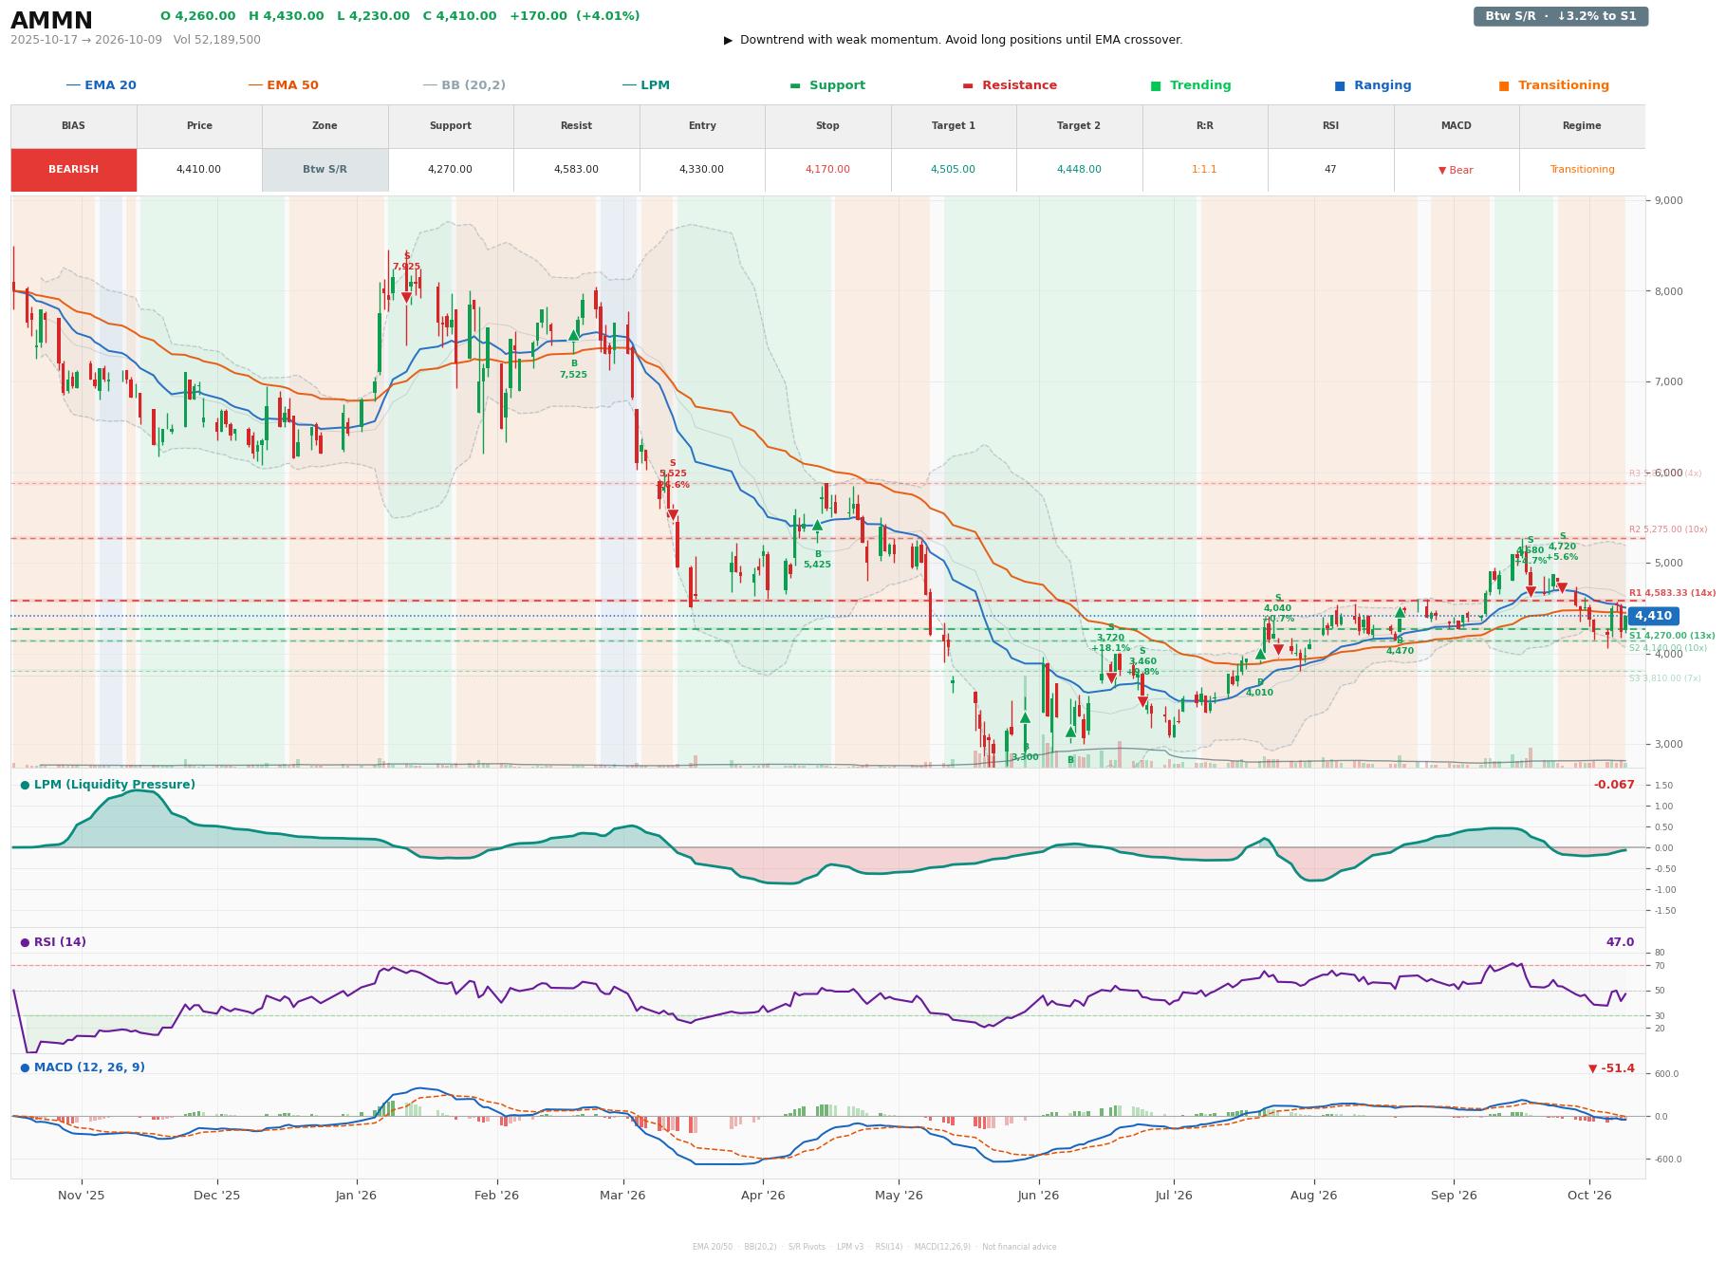Select the R:R column header
This screenshot has width=1726, height=1262.
1204,126
